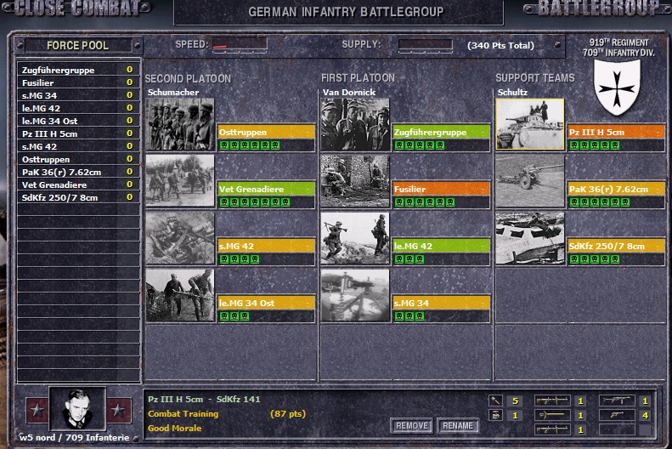Select the machine gun icon above the cannon
The image size is (672, 449).
coord(552,401)
